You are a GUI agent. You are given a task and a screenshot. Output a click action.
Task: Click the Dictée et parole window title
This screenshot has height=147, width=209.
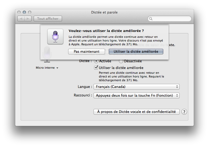(x=104, y=12)
